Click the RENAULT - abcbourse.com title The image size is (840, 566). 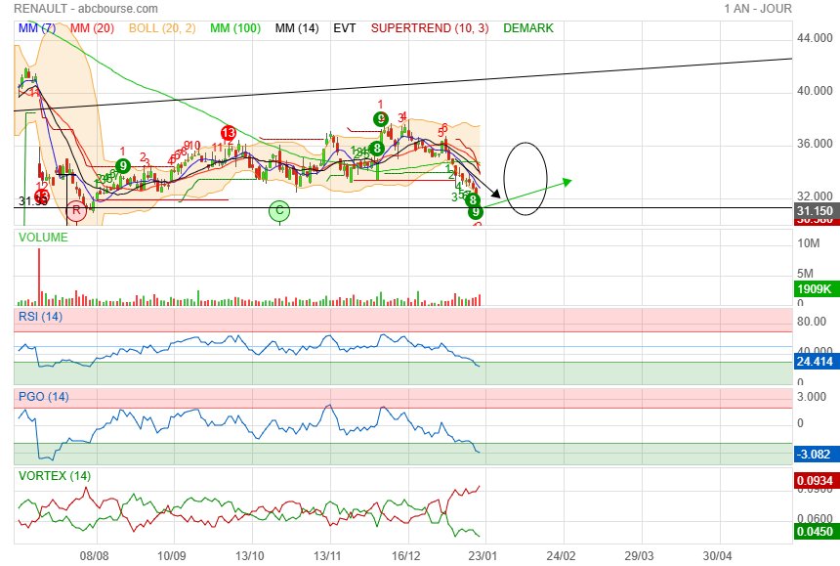tap(81, 9)
